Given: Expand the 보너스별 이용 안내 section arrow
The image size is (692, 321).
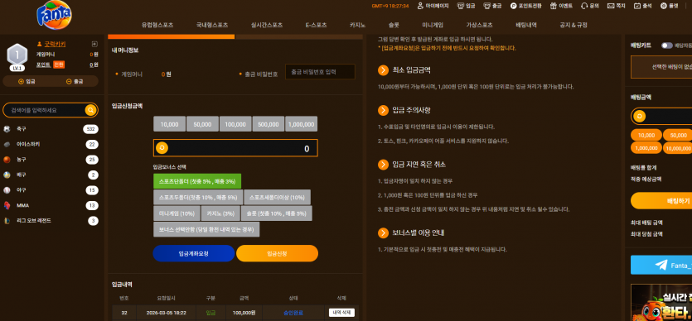Looking at the screenshot, I should pyautogui.click(x=383, y=233).
